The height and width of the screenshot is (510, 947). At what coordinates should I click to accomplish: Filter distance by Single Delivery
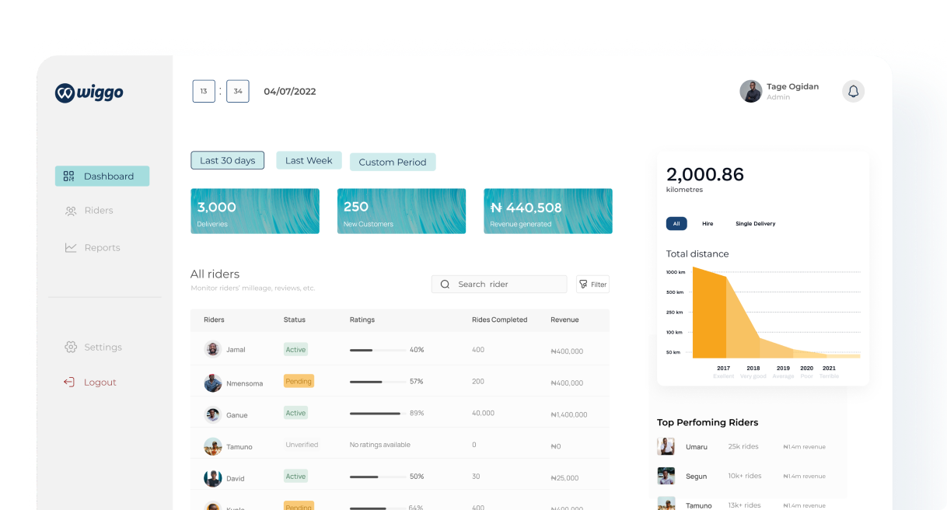point(755,224)
